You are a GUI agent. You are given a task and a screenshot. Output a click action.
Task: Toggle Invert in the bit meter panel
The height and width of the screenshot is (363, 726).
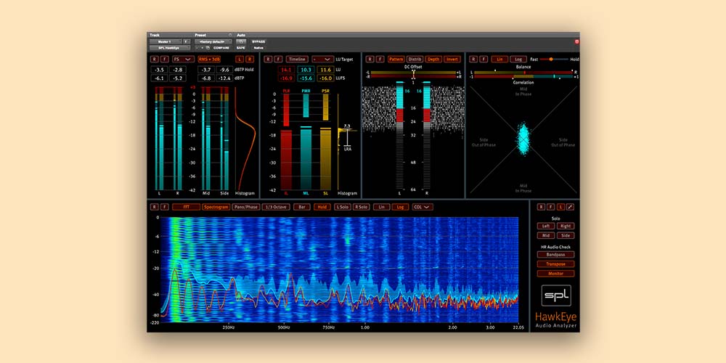tap(452, 59)
